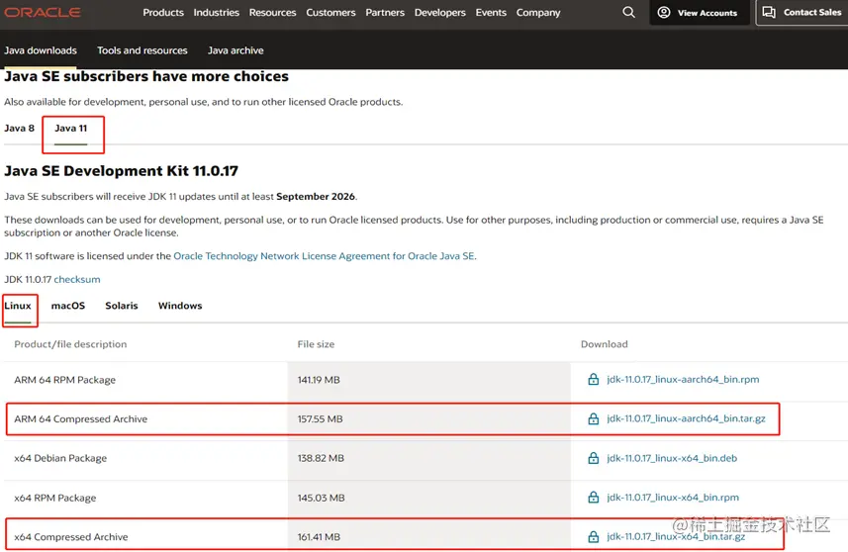This screenshot has width=848, height=552.
Task: Select the Windows platform tab
Action: tap(180, 306)
